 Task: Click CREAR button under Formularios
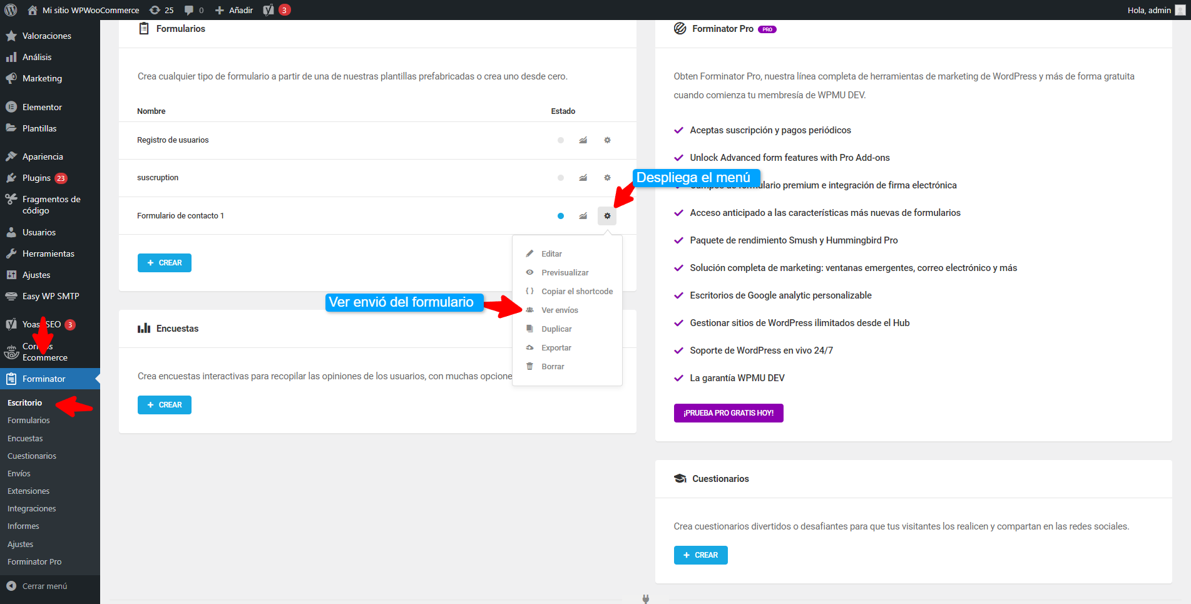165,263
